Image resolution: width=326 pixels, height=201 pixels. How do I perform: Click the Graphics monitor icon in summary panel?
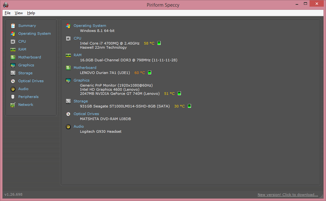[x=68, y=81]
